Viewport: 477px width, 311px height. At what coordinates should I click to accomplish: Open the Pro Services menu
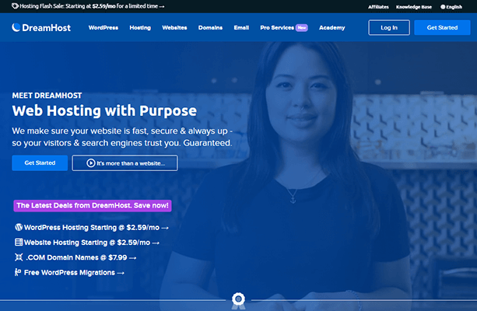[x=277, y=28]
